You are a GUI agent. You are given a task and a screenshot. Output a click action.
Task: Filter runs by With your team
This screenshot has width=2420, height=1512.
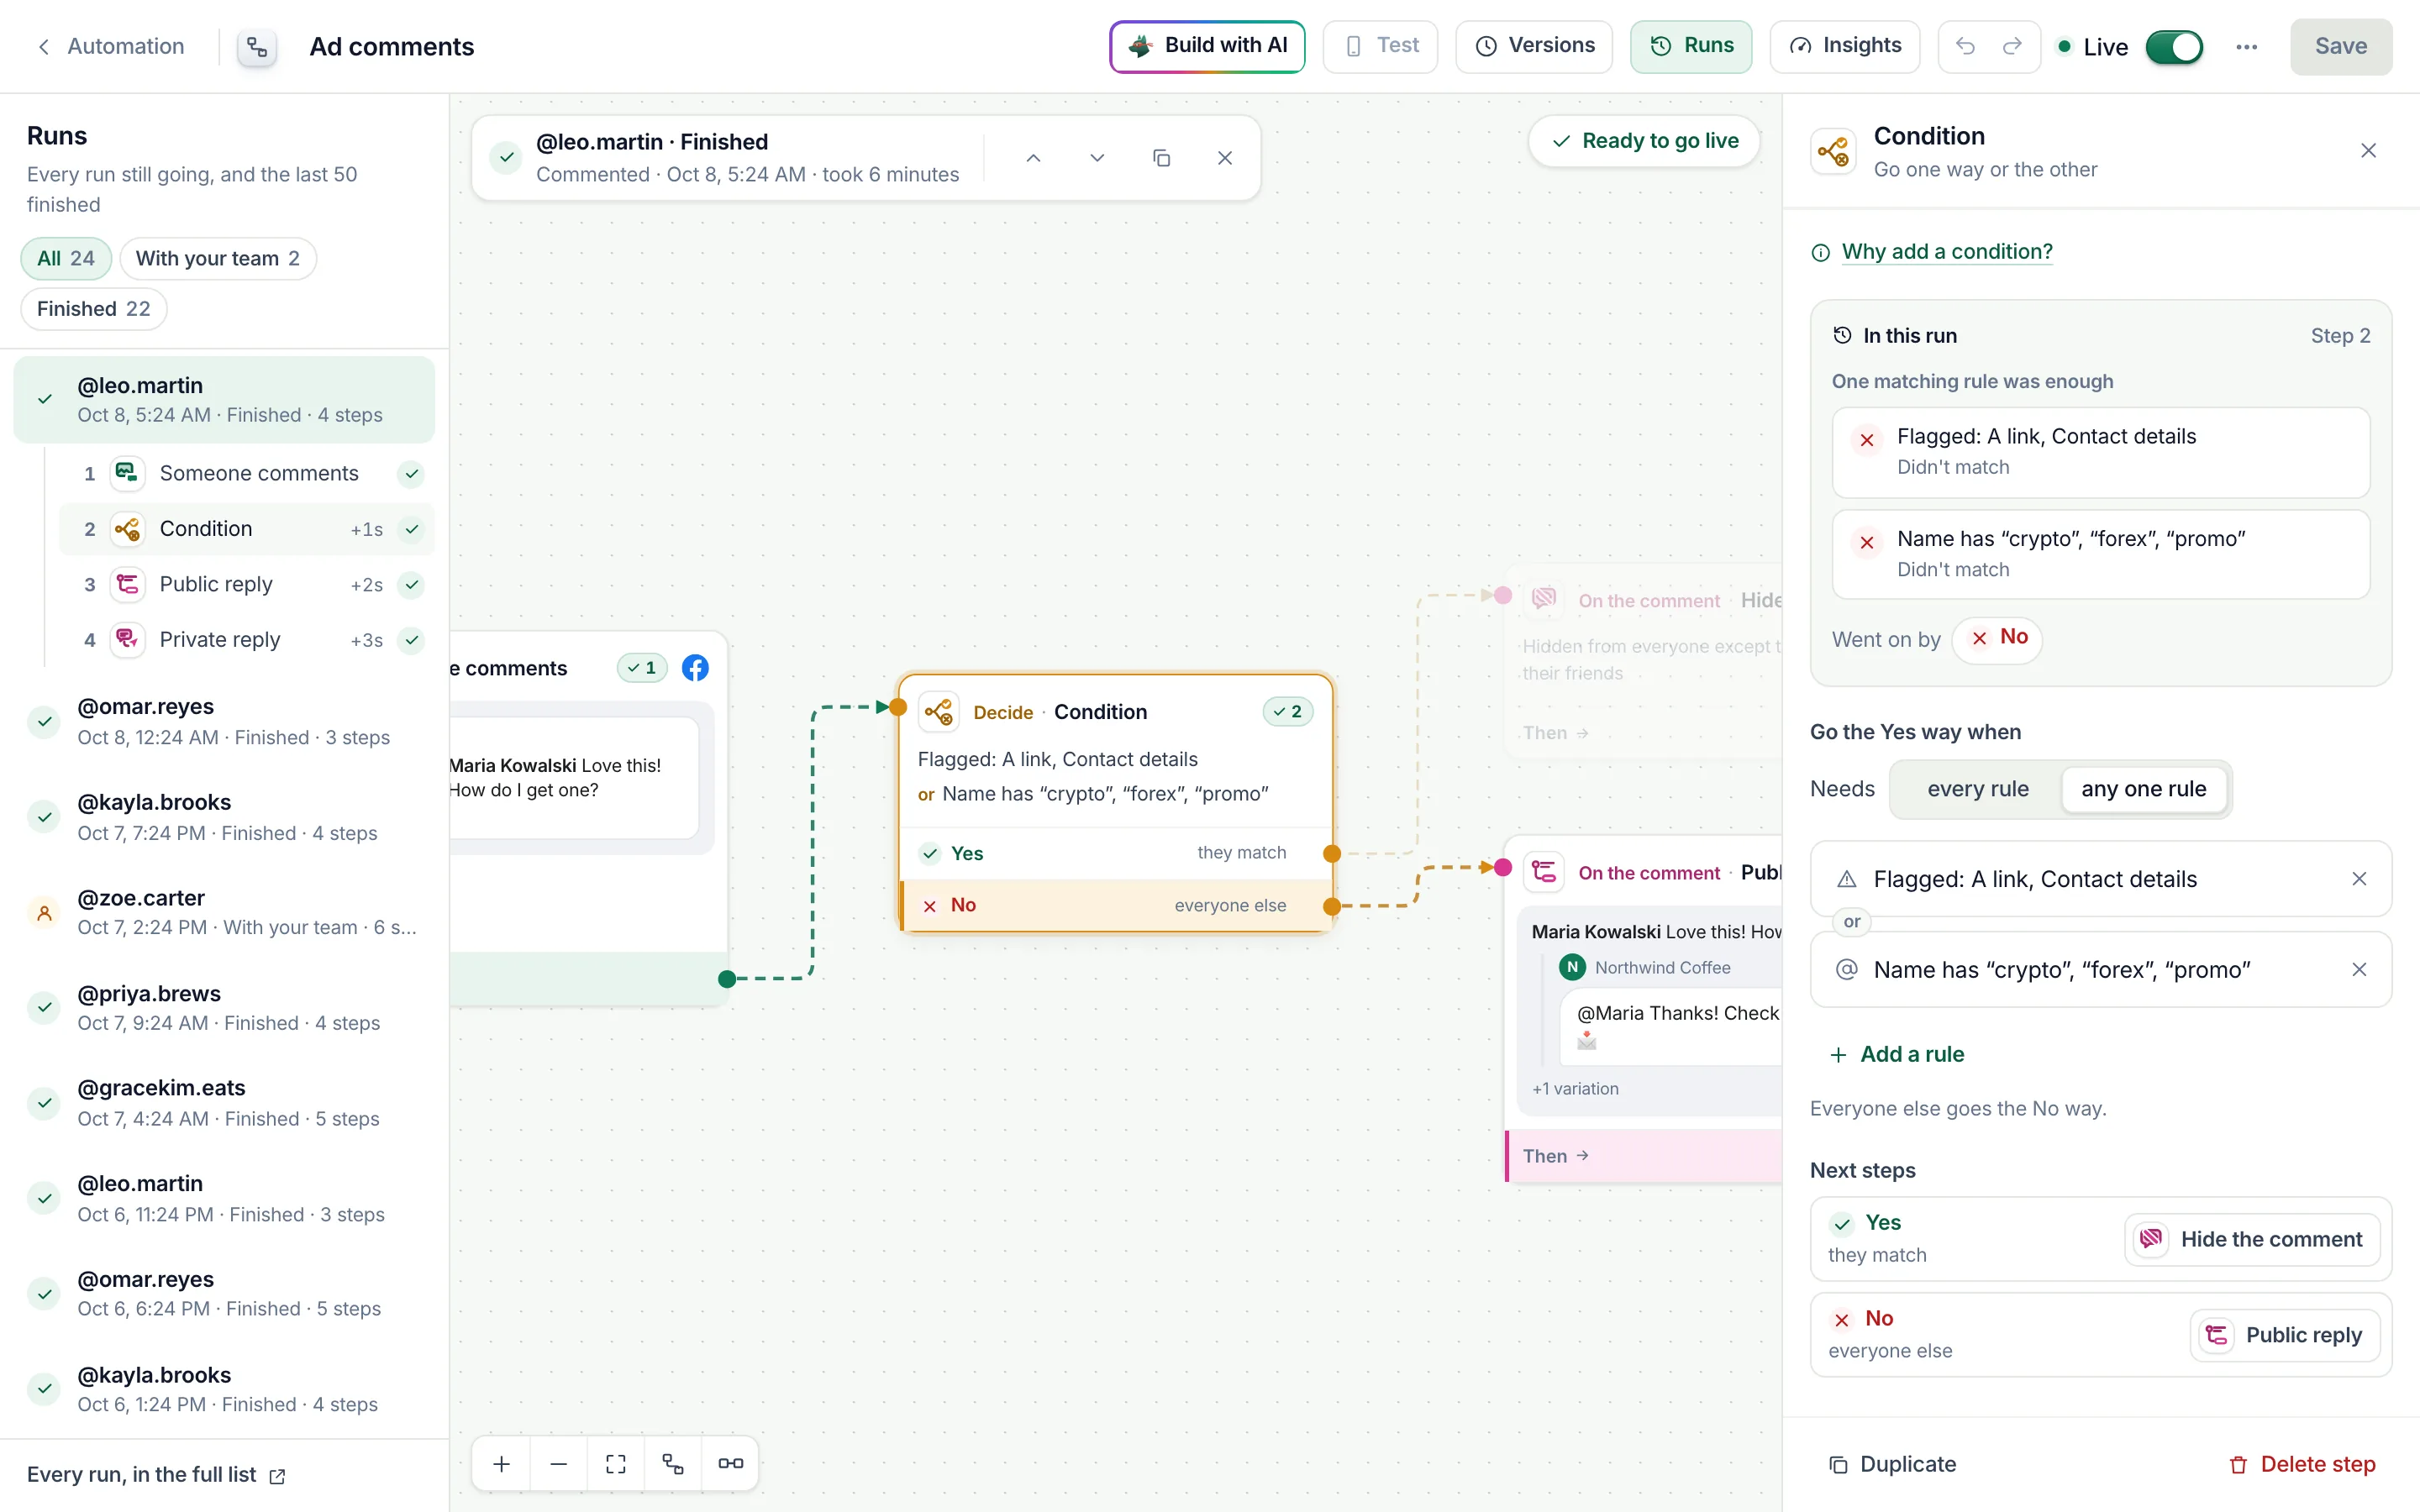pyautogui.click(x=218, y=259)
